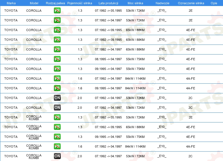Click engine code 2E in the Corolla Kombi row
Viewport: 223px width, 161px height.
click(190, 117)
